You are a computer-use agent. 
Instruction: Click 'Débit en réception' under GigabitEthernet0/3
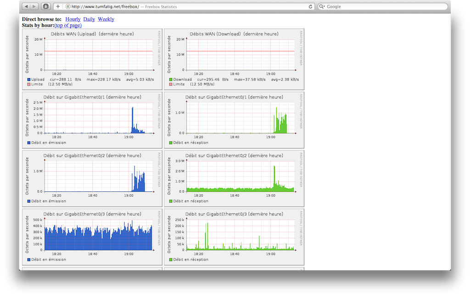[x=190, y=260]
